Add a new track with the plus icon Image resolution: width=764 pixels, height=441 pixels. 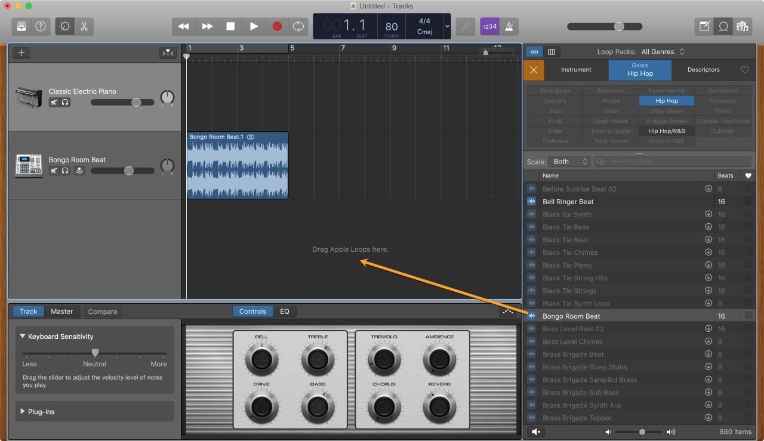21,53
